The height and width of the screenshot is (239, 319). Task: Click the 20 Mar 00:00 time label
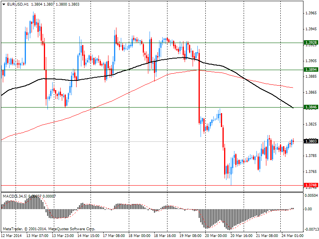click(x=216, y=236)
